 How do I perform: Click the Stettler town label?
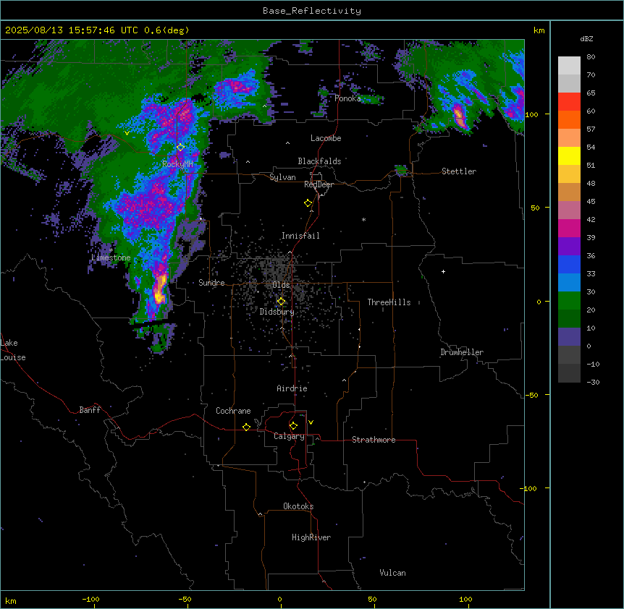[x=459, y=171]
